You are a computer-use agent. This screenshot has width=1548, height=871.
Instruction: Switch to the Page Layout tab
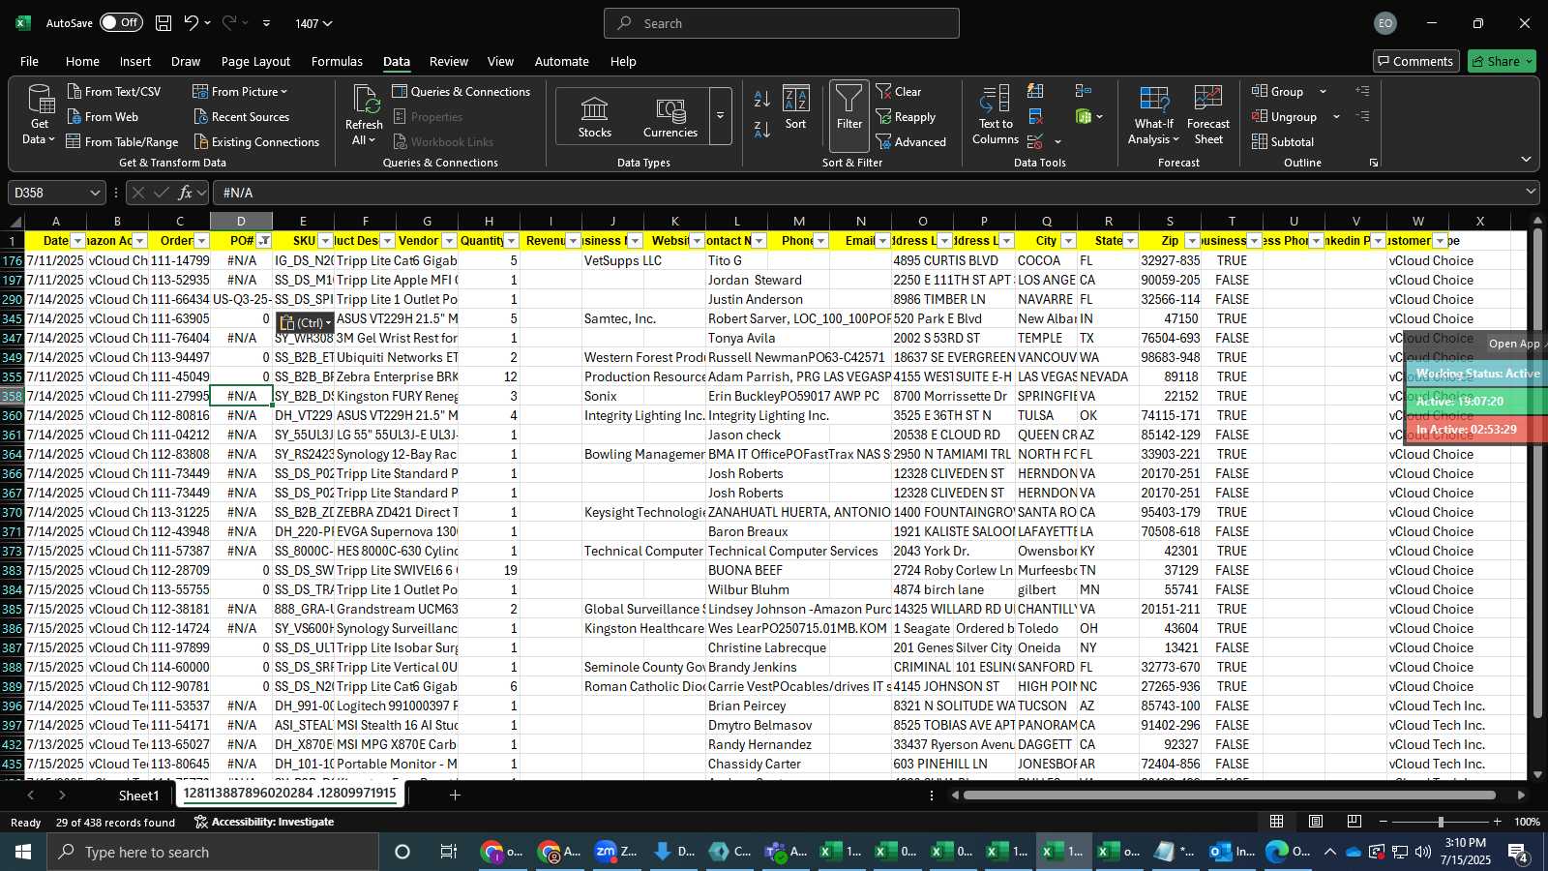click(255, 61)
